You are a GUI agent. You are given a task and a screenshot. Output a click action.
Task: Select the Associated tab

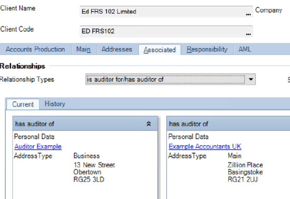(x=160, y=50)
